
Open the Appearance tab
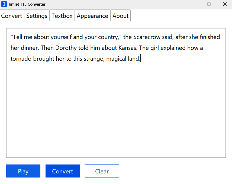click(92, 16)
